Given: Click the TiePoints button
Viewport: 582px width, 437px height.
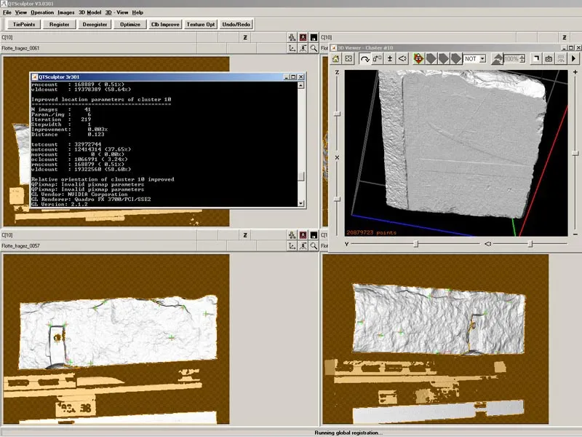Looking at the screenshot, I should click(24, 25).
